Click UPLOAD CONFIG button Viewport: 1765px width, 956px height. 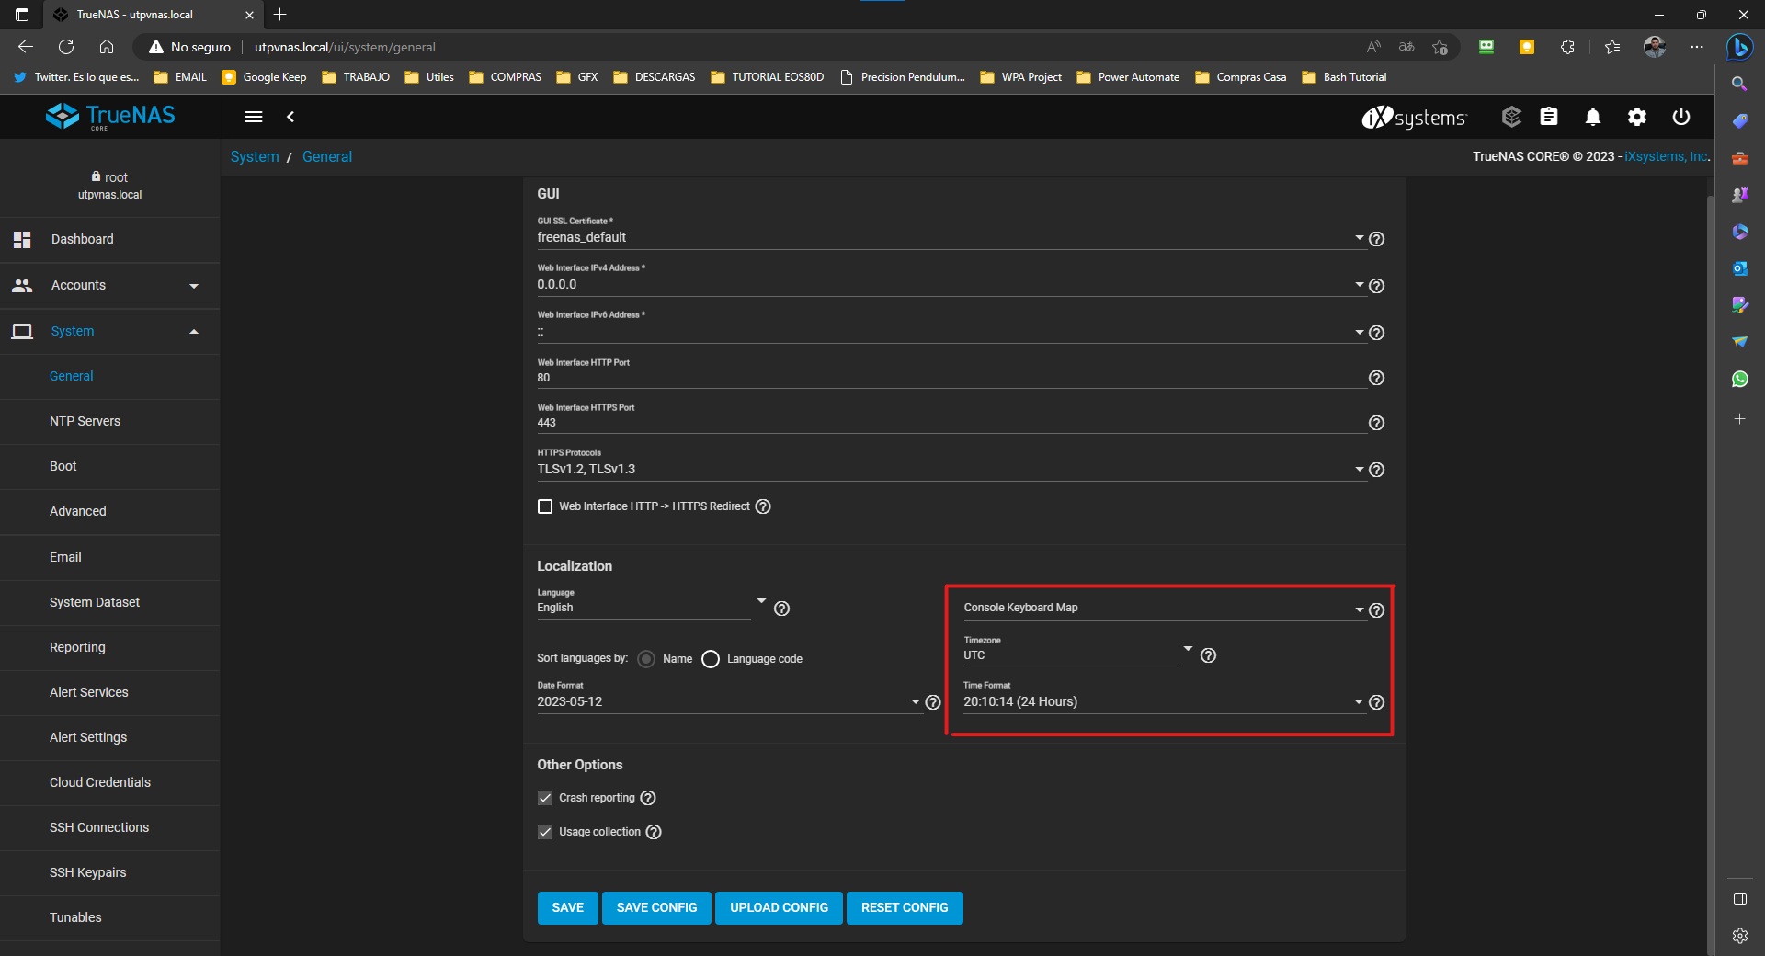779,907
